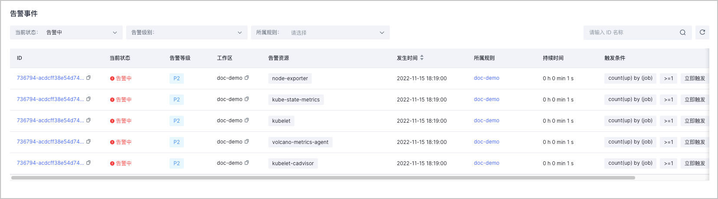The image size is (718, 199).
Task: Copy workspace doc-demo in the kube-state-metrics row
Action: coord(247,99)
